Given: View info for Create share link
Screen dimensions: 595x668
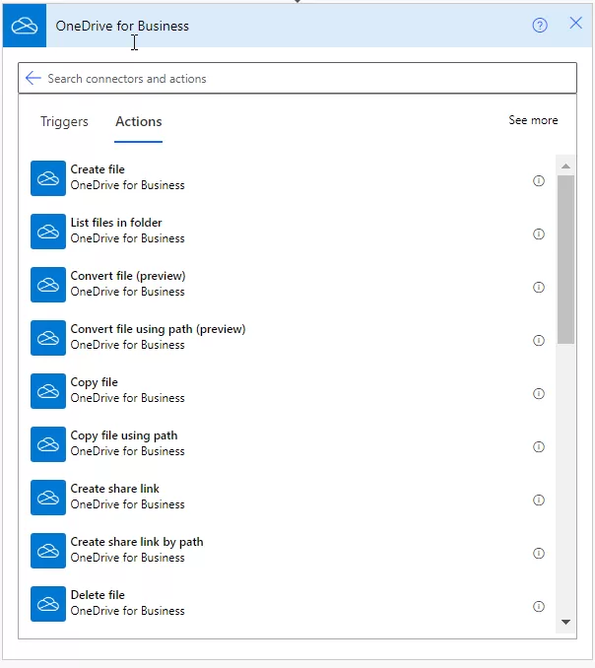Looking at the screenshot, I should tap(539, 501).
